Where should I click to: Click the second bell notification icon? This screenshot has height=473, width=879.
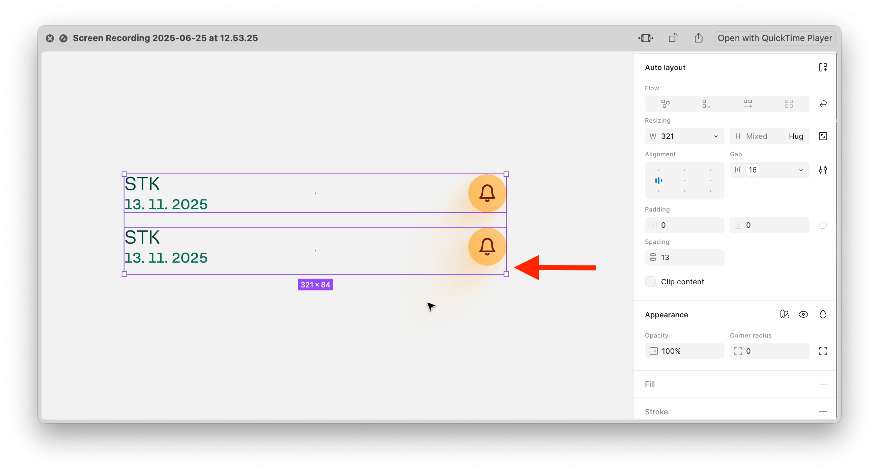click(x=487, y=247)
